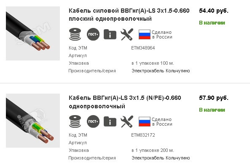Click the cable spool icon for first product
The width and height of the screenshot is (250, 165).
tap(75, 34)
